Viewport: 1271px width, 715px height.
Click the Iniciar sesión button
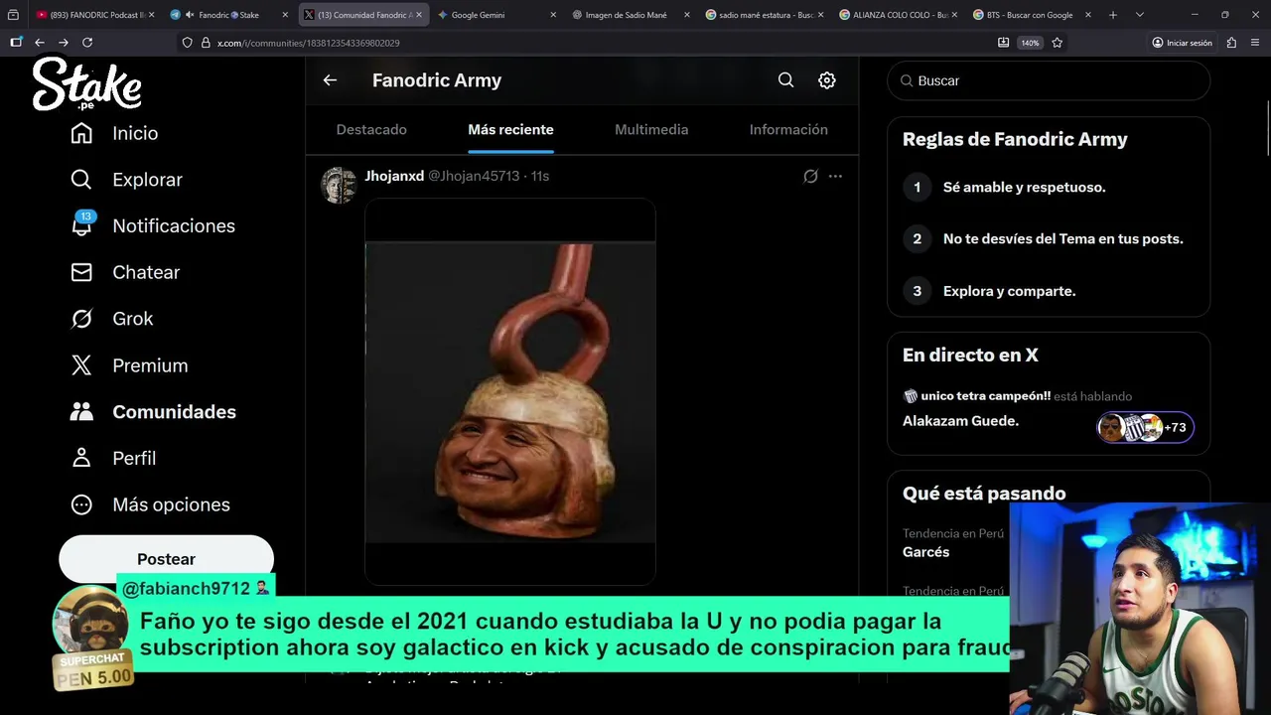(x=1182, y=43)
